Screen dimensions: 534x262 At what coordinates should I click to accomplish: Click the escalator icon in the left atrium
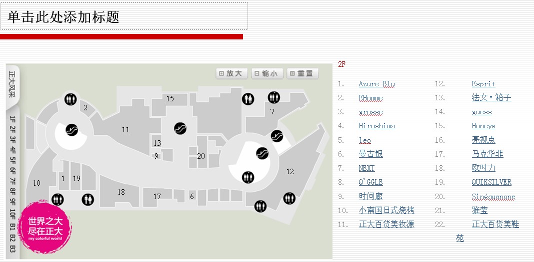(x=72, y=130)
